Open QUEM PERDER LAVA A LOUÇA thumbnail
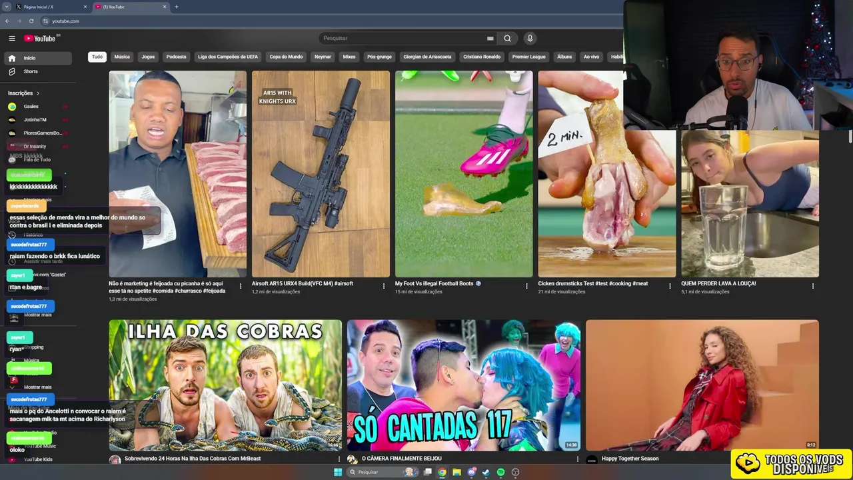The height and width of the screenshot is (480, 853). pos(750,203)
